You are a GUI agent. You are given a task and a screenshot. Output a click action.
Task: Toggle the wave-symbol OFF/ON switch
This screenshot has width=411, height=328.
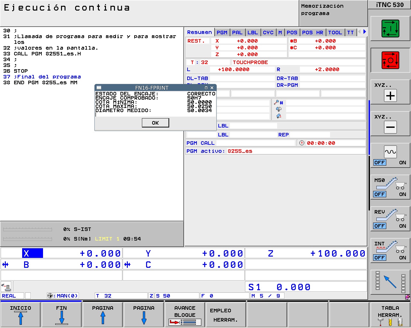(x=390, y=156)
